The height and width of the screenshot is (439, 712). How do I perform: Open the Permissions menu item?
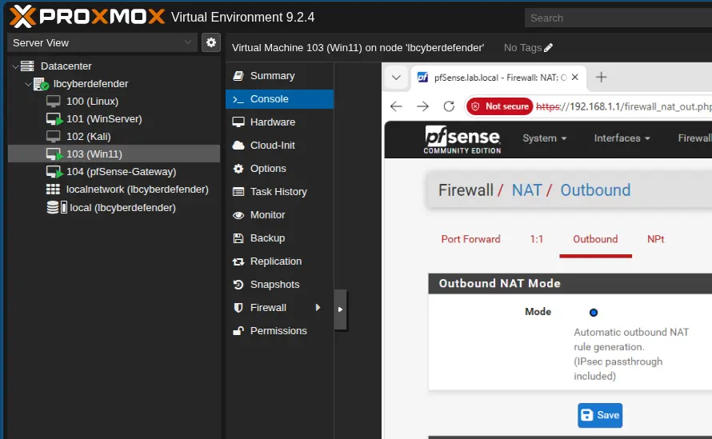pos(280,331)
